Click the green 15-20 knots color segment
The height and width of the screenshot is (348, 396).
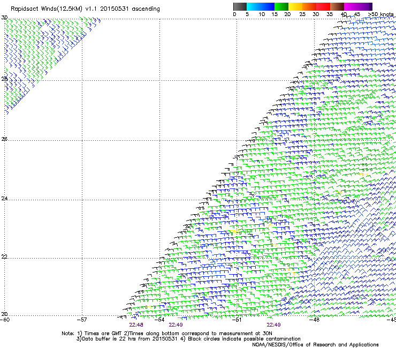pyautogui.click(x=281, y=6)
